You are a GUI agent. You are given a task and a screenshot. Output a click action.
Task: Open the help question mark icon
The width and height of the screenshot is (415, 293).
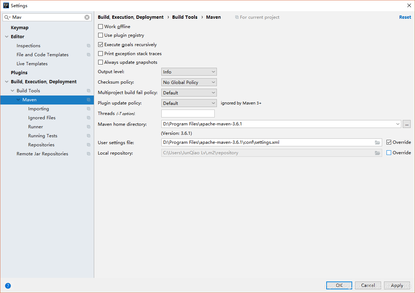pyautogui.click(x=8, y=285)
